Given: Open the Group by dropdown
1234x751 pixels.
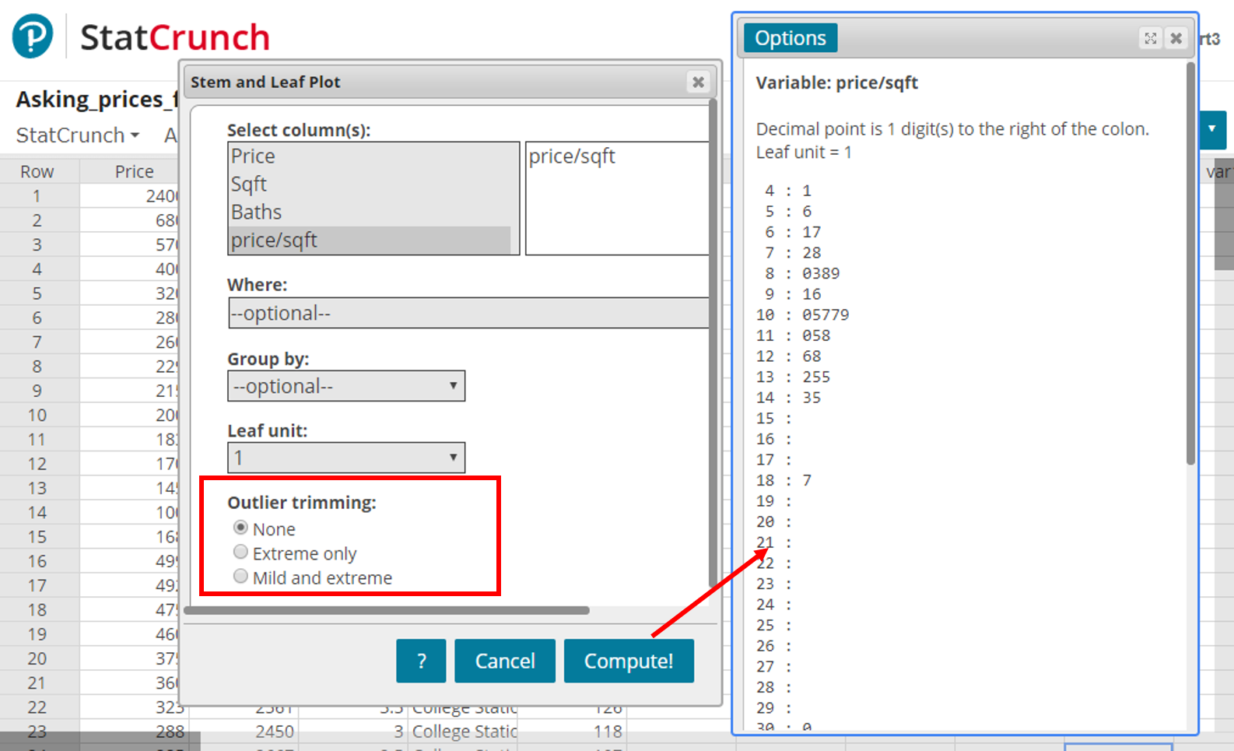Looking at the screenshot, I should [x=346, y=386].
